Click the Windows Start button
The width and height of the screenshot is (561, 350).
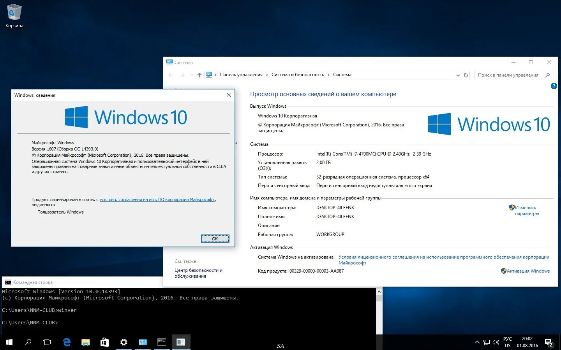click(x=9, y=342)
